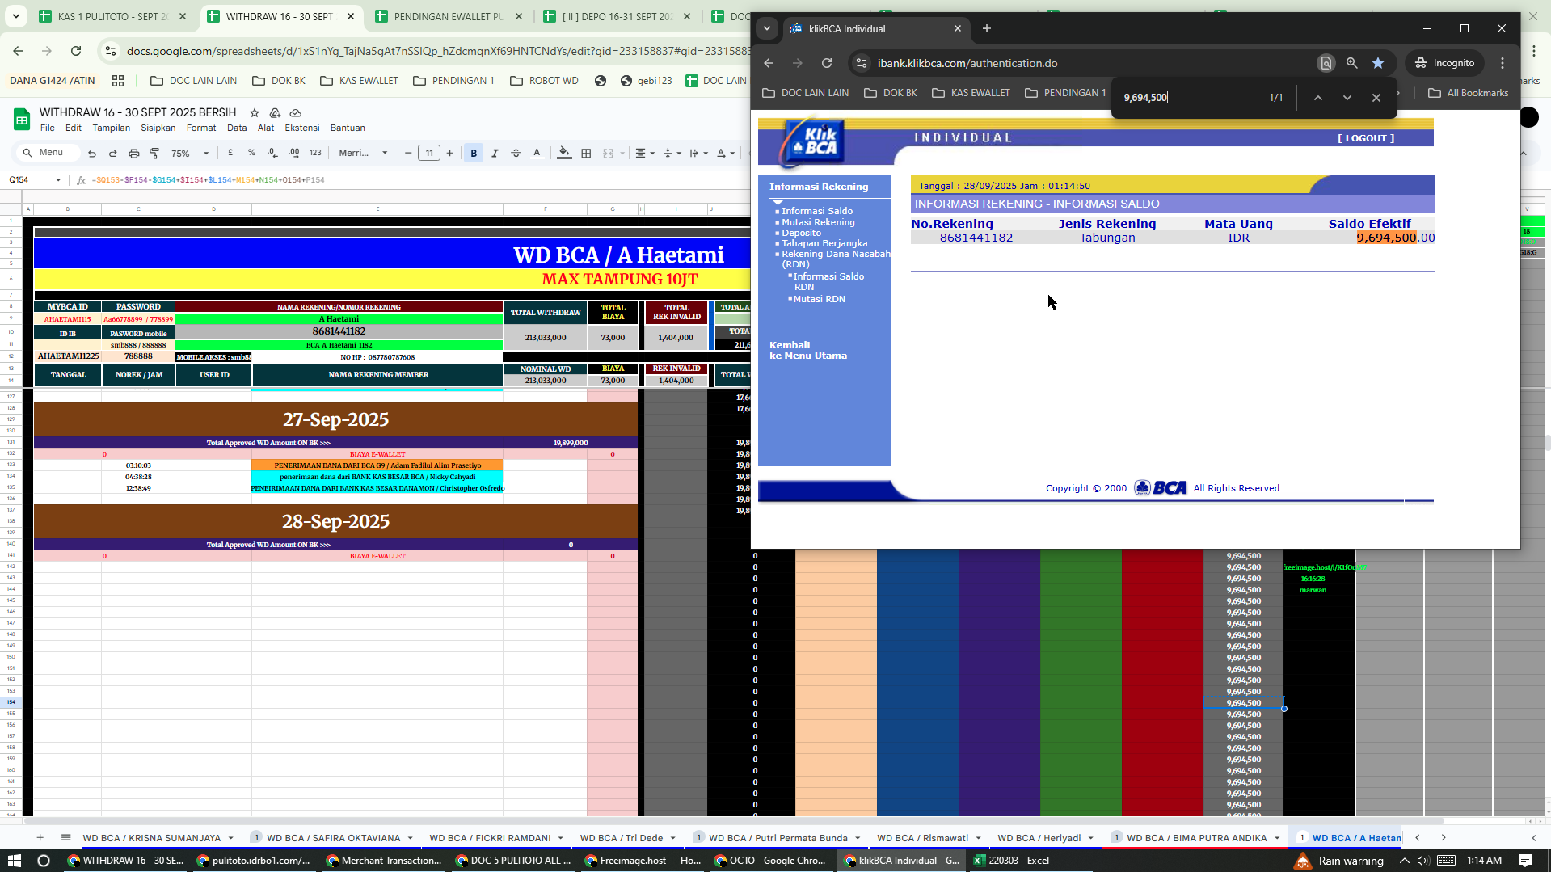Open the Merri... font family dropdown
Screen dimensions: 1551x872
coord(363,153)
